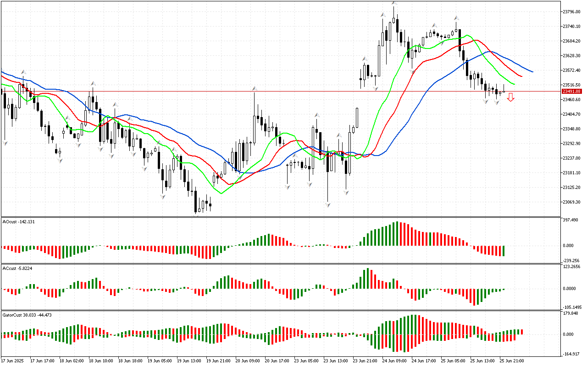This screenshot has width=587, height=366.
Task: Click the right end of the blue Alligator line
Action: pyautogui.click(x=532, y=72)
